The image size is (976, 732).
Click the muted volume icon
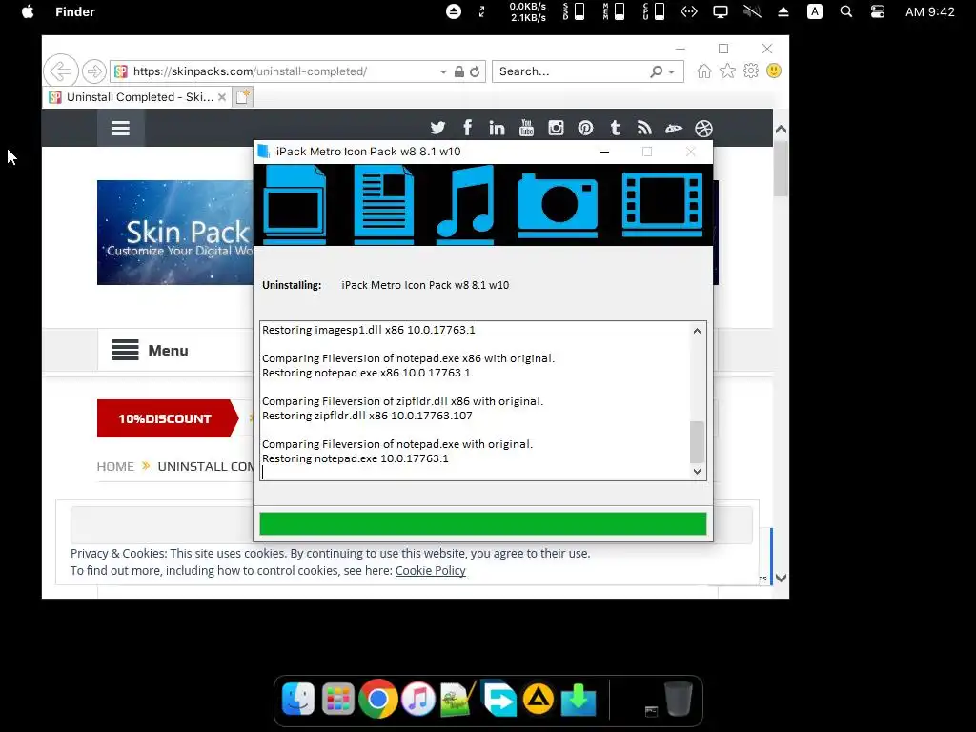[752, 11]
